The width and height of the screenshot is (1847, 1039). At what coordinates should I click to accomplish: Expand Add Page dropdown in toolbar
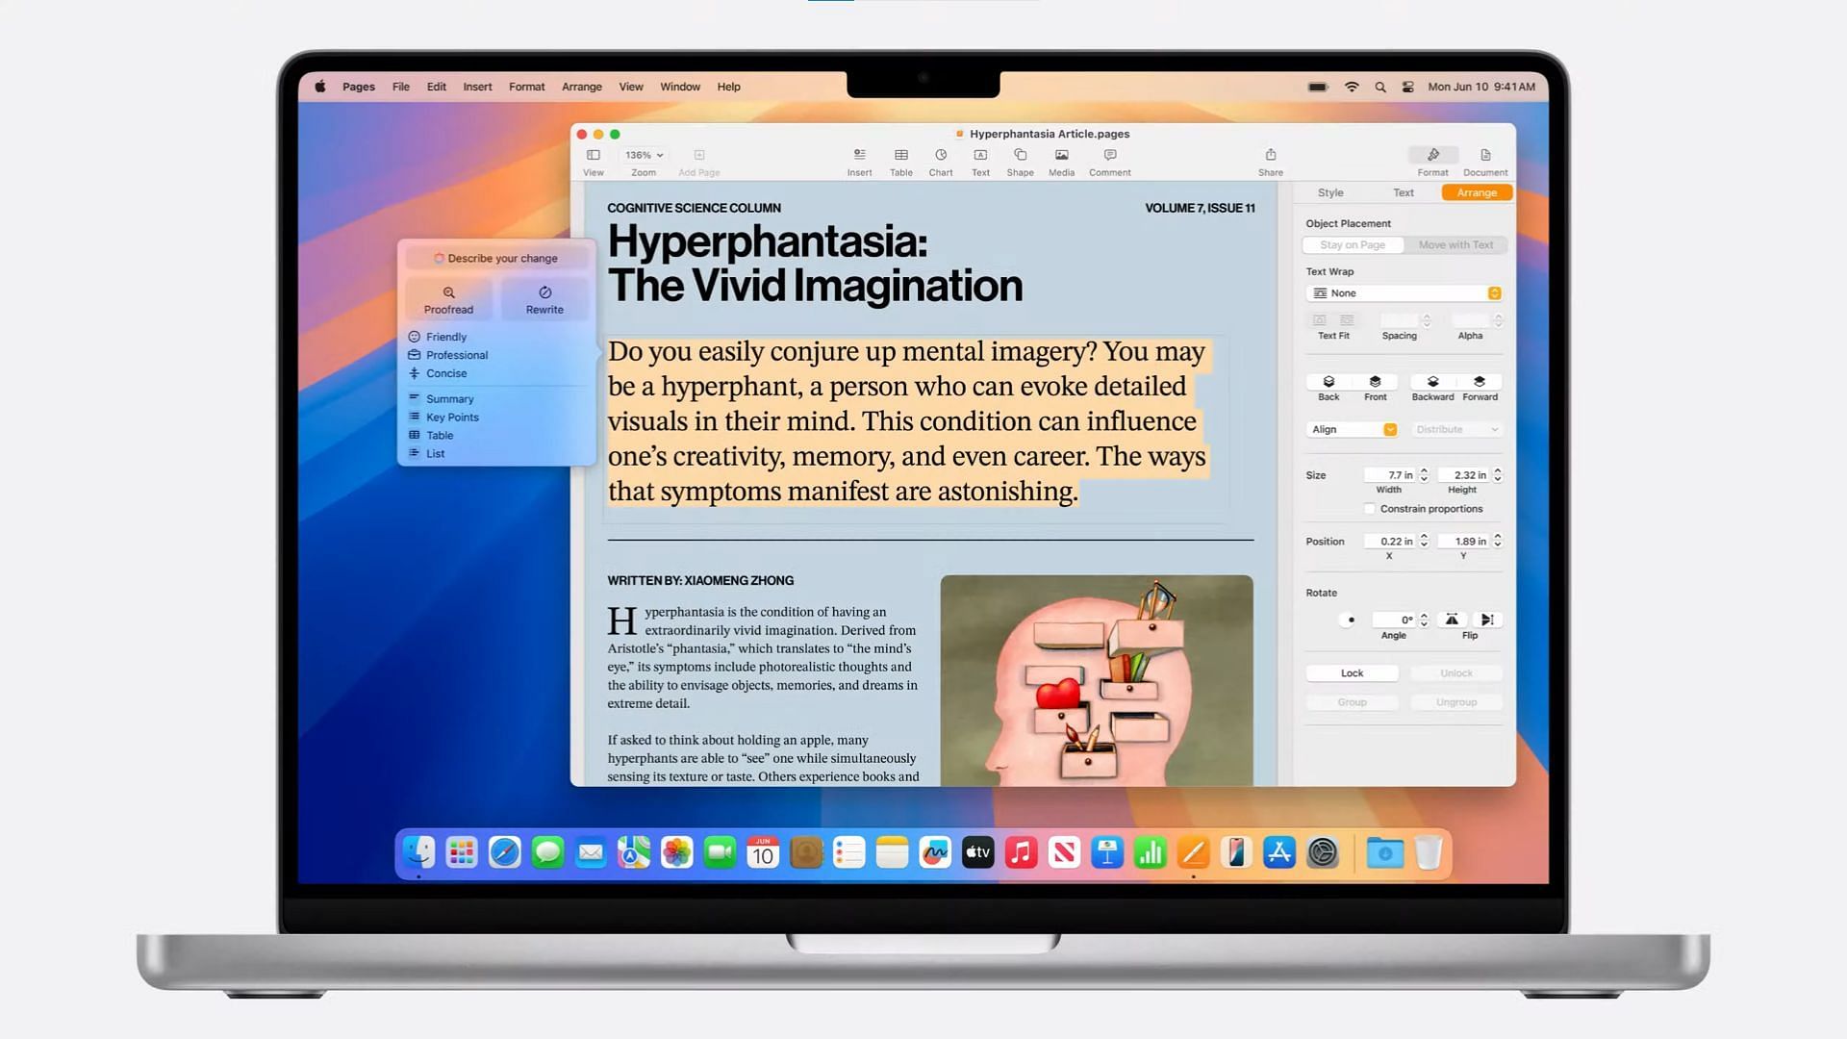coord(699,155)
